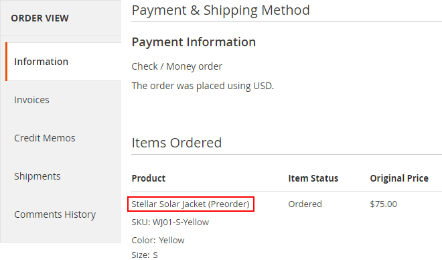
Task: Click the $75.00 original price
Action: [x=383, y=204]
